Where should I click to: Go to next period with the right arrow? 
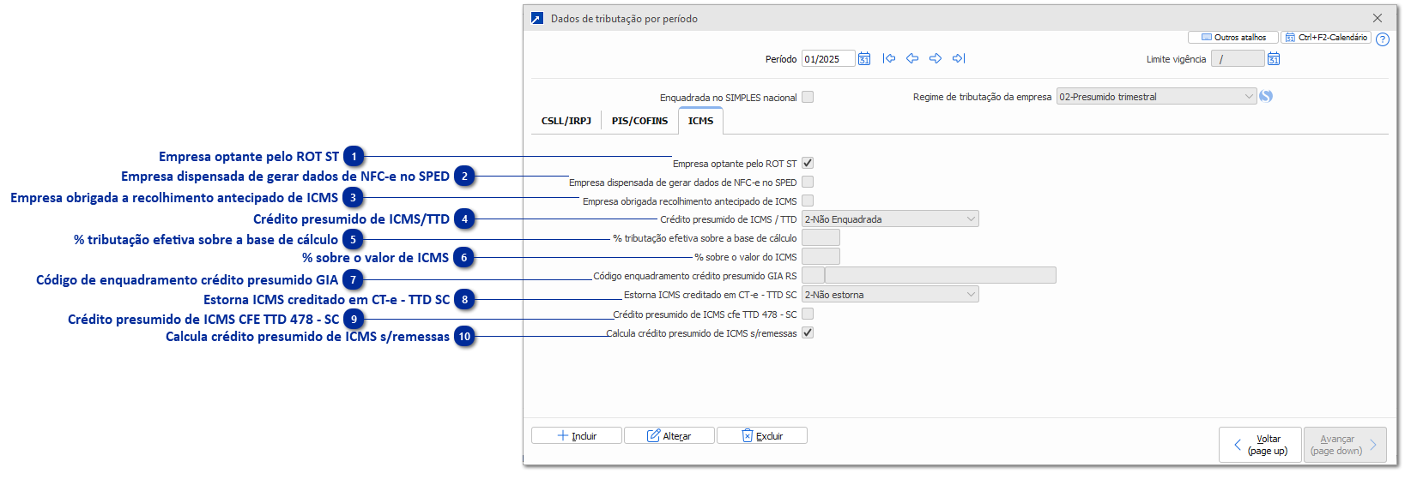pos(936,58)
